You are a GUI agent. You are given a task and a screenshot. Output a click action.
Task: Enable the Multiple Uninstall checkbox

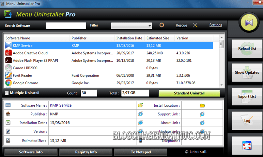pos(6,93)
